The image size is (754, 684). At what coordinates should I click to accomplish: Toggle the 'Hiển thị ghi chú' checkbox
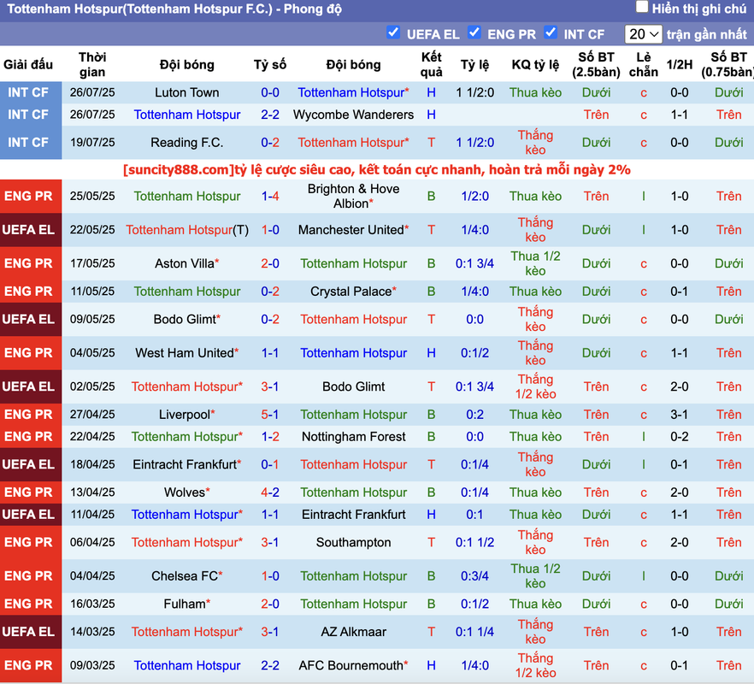(641, 7)
